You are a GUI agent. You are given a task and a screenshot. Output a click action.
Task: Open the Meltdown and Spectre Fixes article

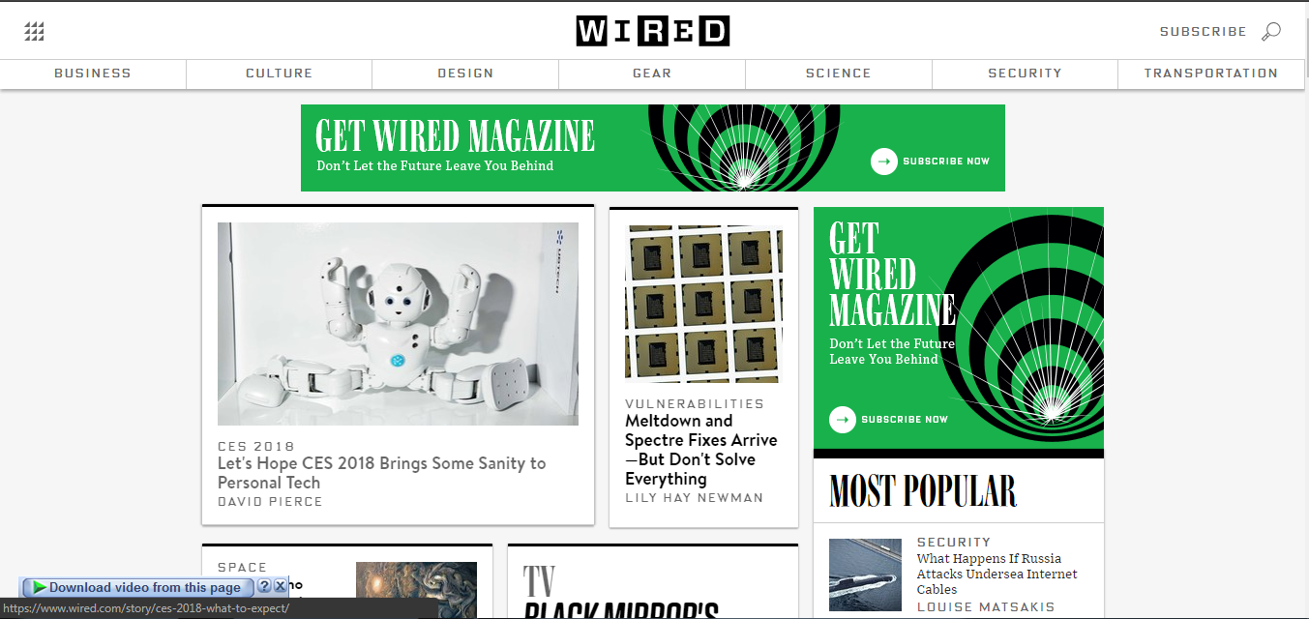click(701, 450)
